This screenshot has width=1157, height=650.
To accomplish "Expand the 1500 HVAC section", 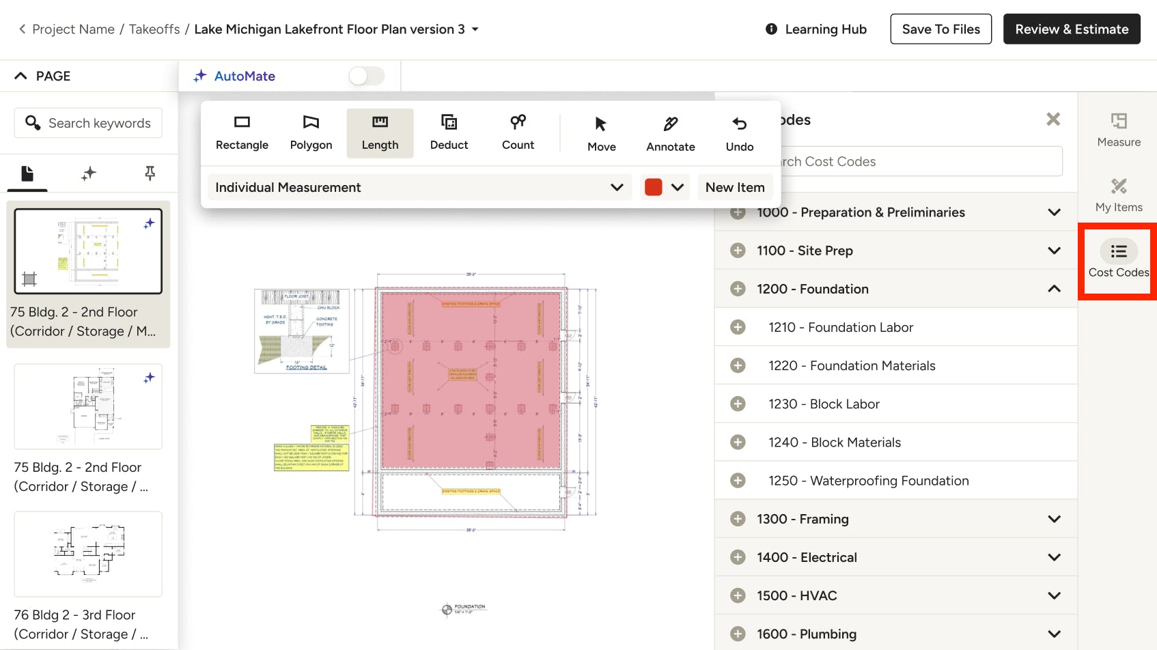I will click(x=1055, y=595).
